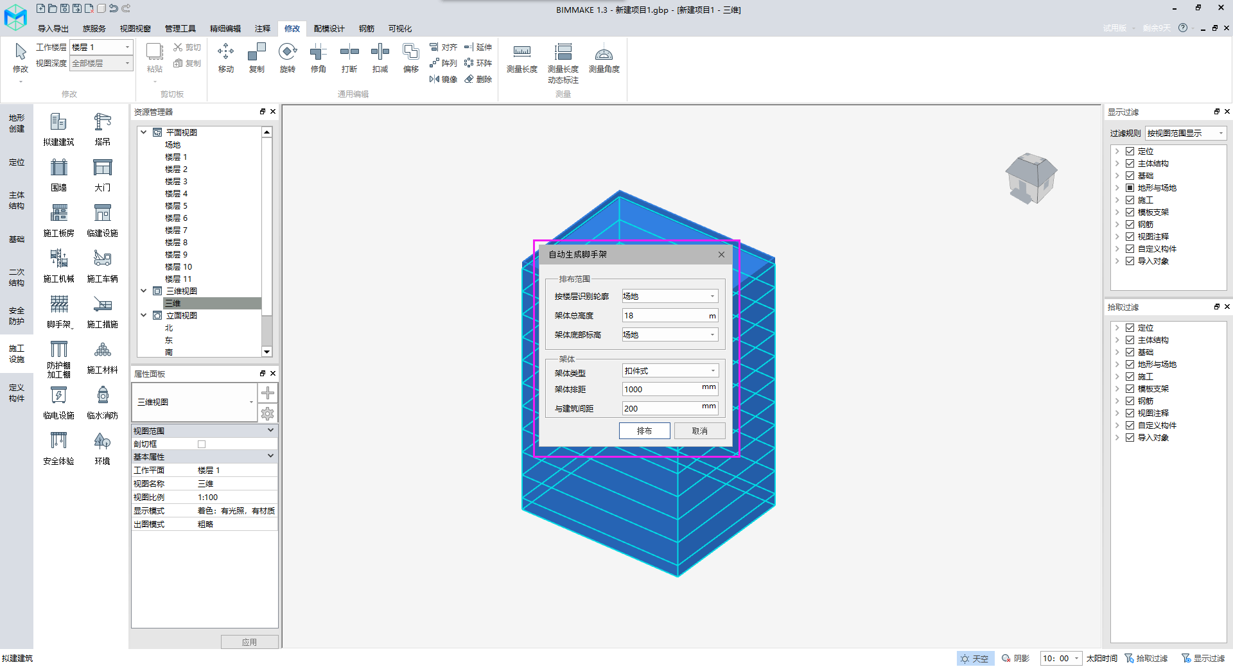Collapse 平面视图 tree node
Image resolution: width=1233 pixels, height=667 pixels.
point(144,132)
